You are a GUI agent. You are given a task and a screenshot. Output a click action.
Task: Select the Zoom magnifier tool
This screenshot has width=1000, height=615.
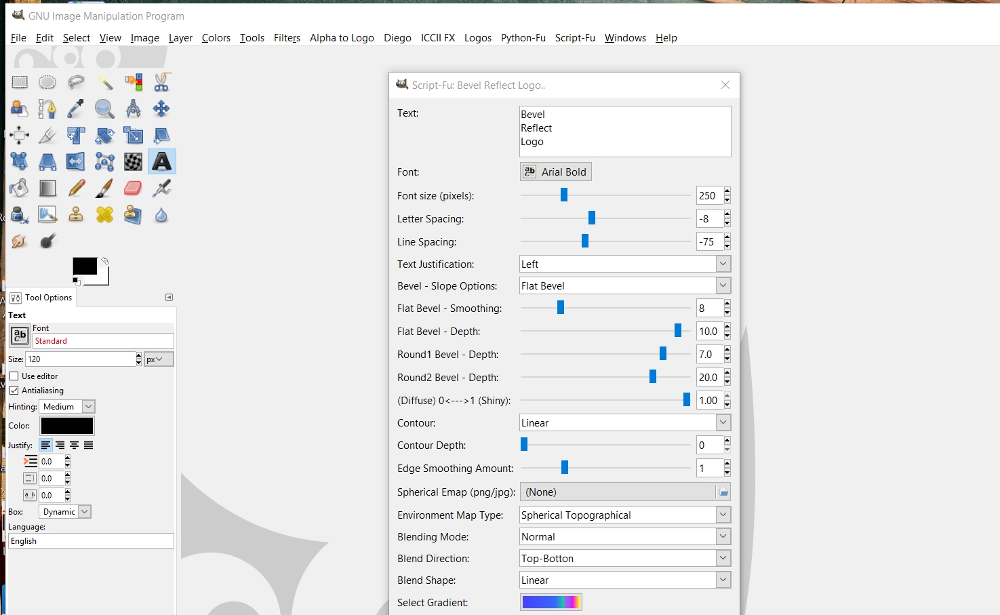click(x=104, y=108)
